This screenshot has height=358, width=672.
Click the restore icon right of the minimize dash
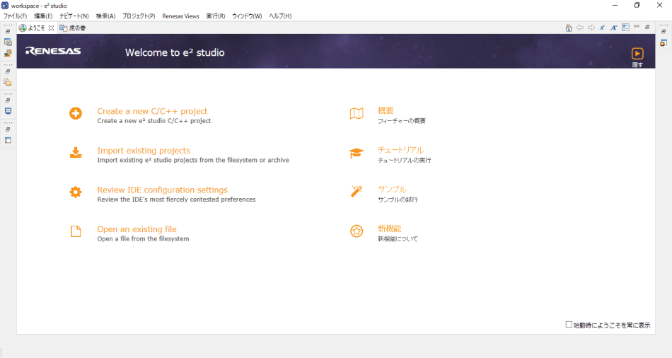click(647, 27)
